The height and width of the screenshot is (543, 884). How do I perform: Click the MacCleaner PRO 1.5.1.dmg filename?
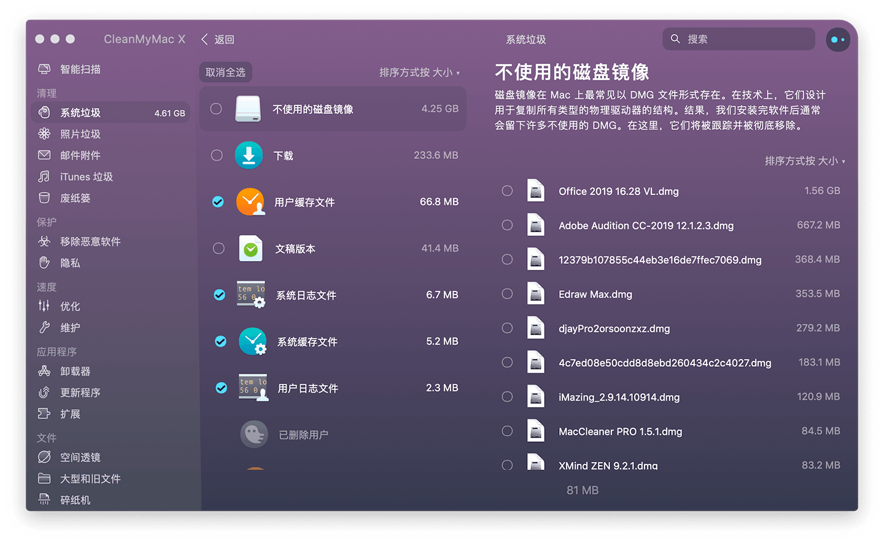pyautogui.click(x=620, y=432)
